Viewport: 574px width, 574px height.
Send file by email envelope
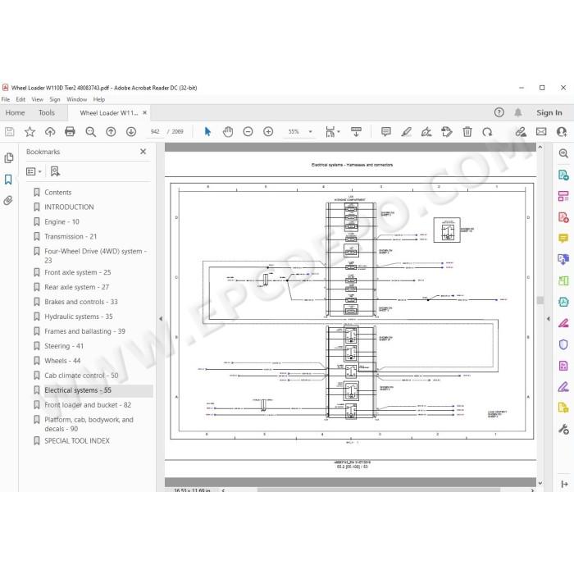click(541, 131)
